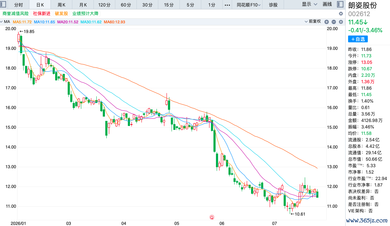The width and height of the screenshot is (390, 226).
Task: Toggle the right sidebar panel icon
Action: 340,4
